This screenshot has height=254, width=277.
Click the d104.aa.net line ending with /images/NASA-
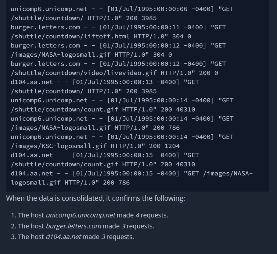[x=132, y=174]
